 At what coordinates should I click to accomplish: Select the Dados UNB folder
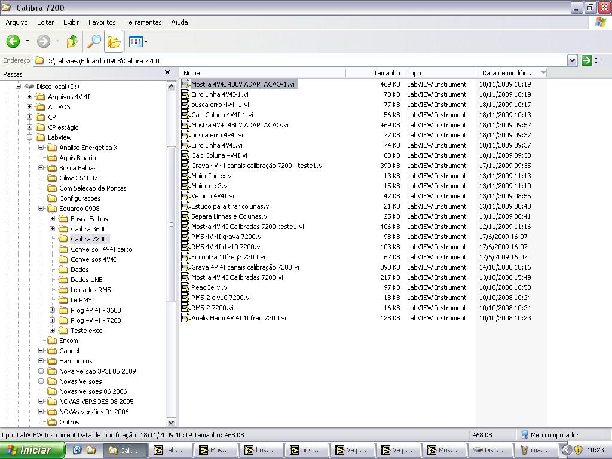click(86, 280)
